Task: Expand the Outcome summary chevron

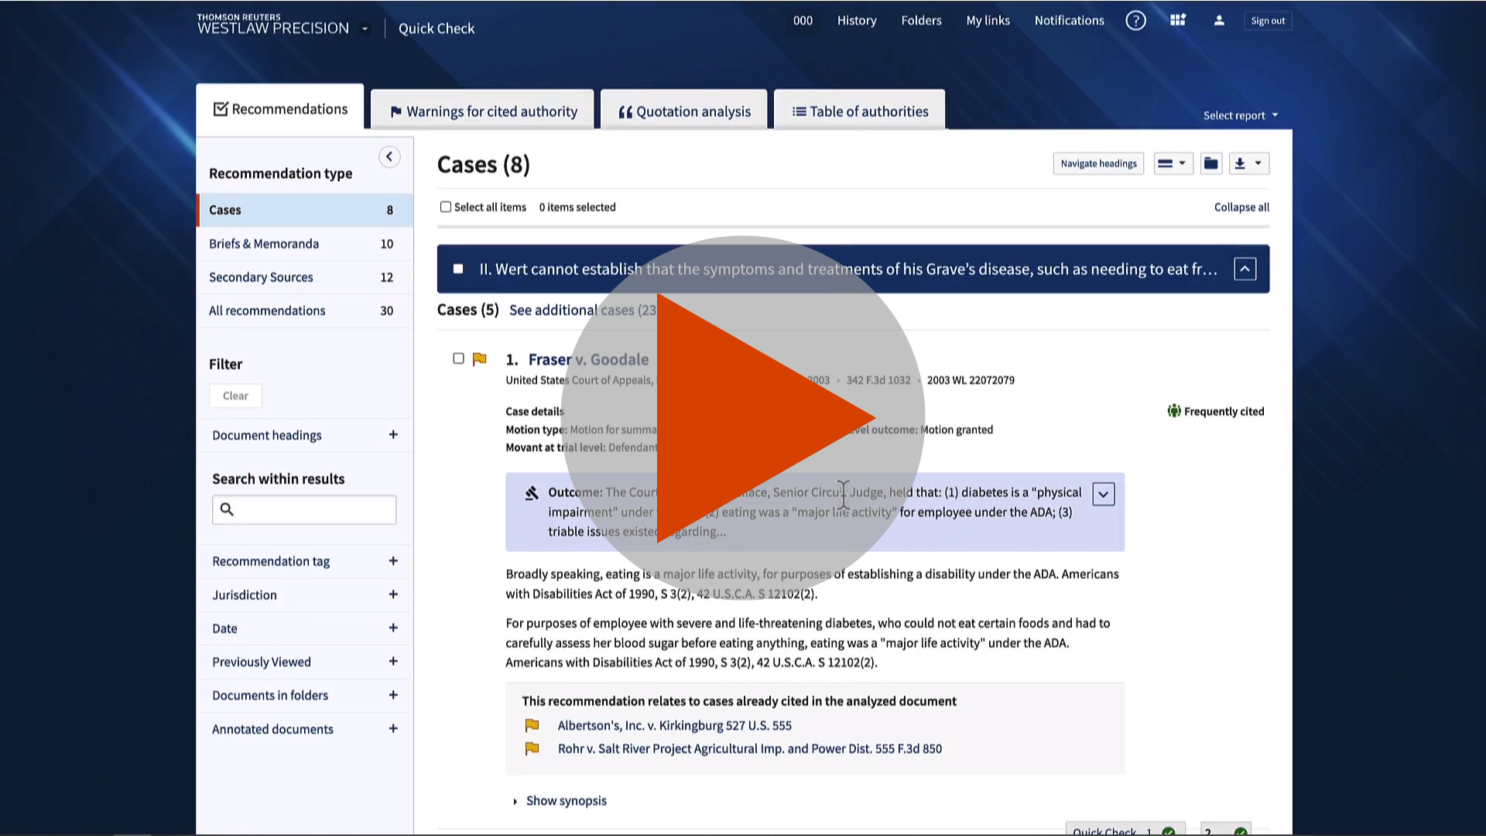Action: [x=1103, y=494]
